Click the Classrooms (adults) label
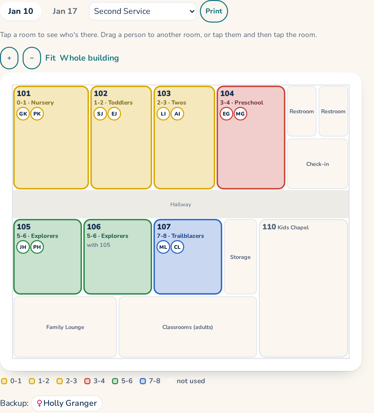The height and width of the screenshot is (413, 374). point(188,327)
